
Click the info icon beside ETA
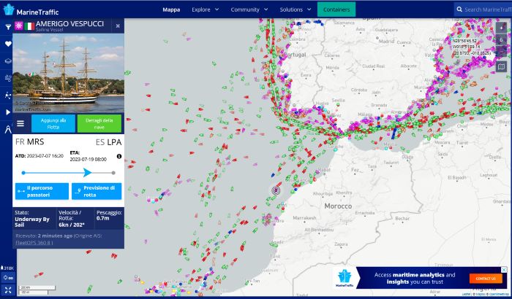[x=119, y=156]
